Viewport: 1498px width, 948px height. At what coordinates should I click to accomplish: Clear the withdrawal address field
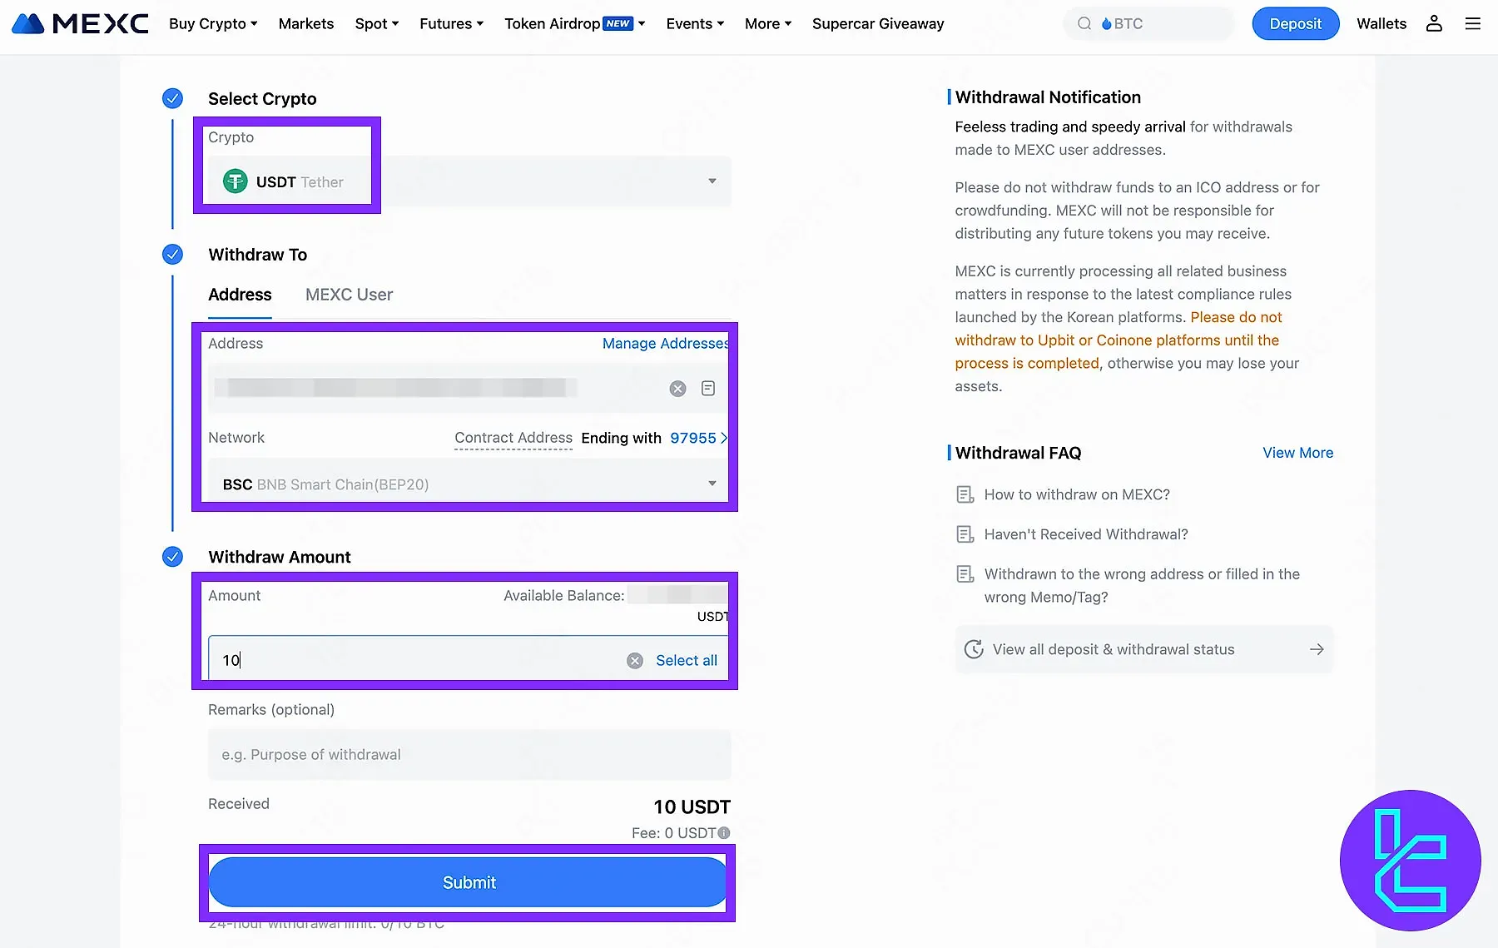point(677,389)
